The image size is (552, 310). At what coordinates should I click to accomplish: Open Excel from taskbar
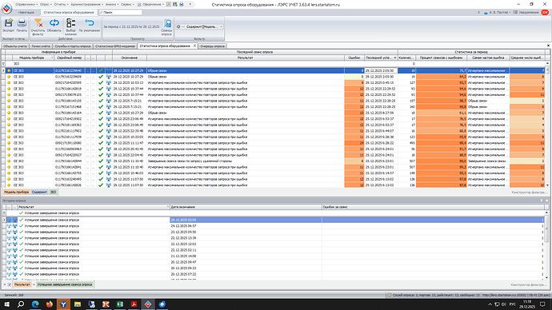click(120, 304)
